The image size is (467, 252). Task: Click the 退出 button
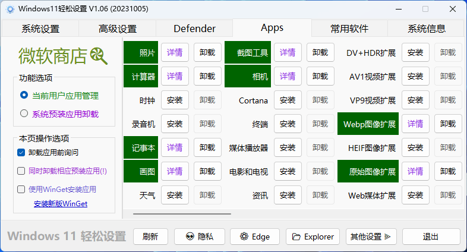(431, 237)
